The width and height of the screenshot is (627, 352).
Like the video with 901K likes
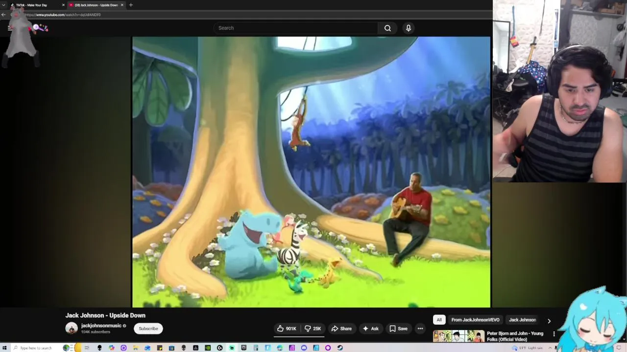click(287, 329)
